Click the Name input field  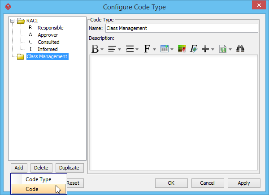click(x=182, y=28)
